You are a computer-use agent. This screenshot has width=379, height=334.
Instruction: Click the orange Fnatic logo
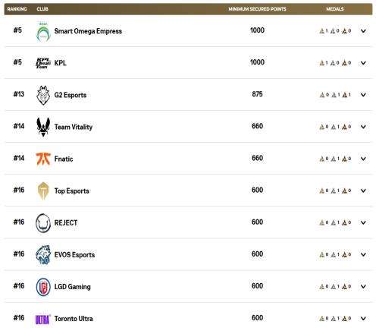[43, 159]
